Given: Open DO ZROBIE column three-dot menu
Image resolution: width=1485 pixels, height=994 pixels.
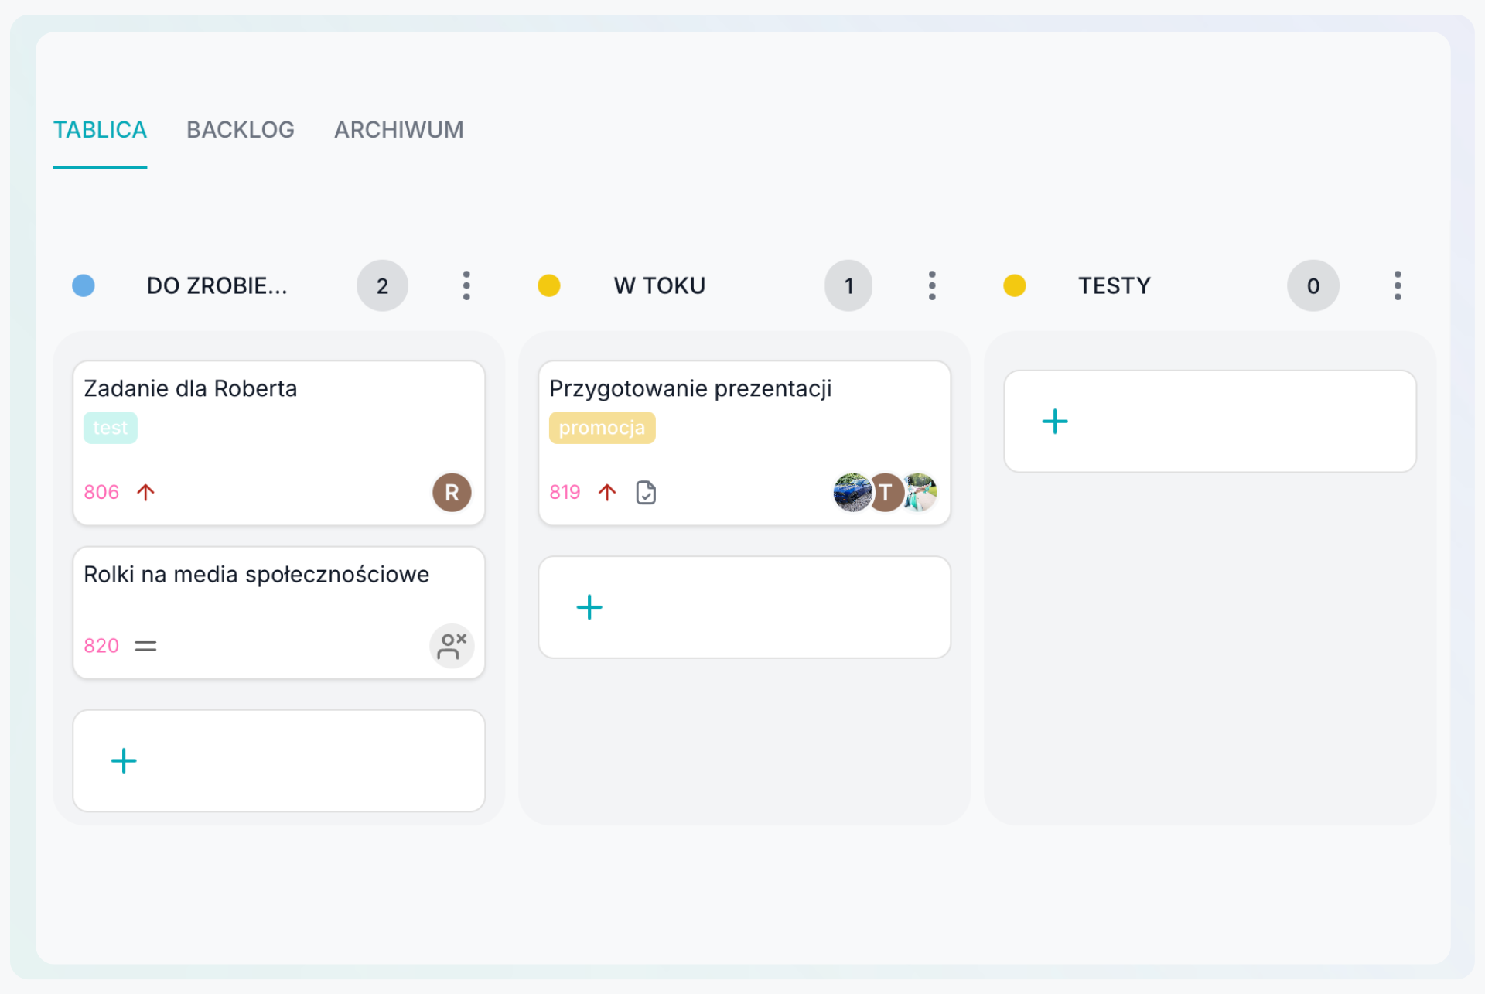Looking at the screenshot, I should tap(466, 285).
